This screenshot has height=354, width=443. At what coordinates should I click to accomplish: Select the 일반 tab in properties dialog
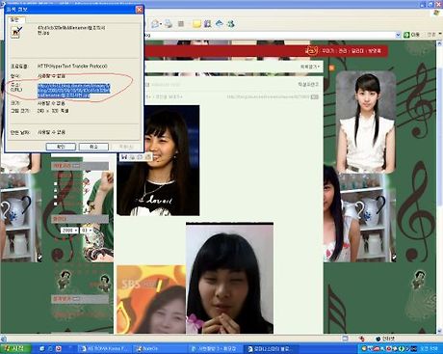(15, 19)
